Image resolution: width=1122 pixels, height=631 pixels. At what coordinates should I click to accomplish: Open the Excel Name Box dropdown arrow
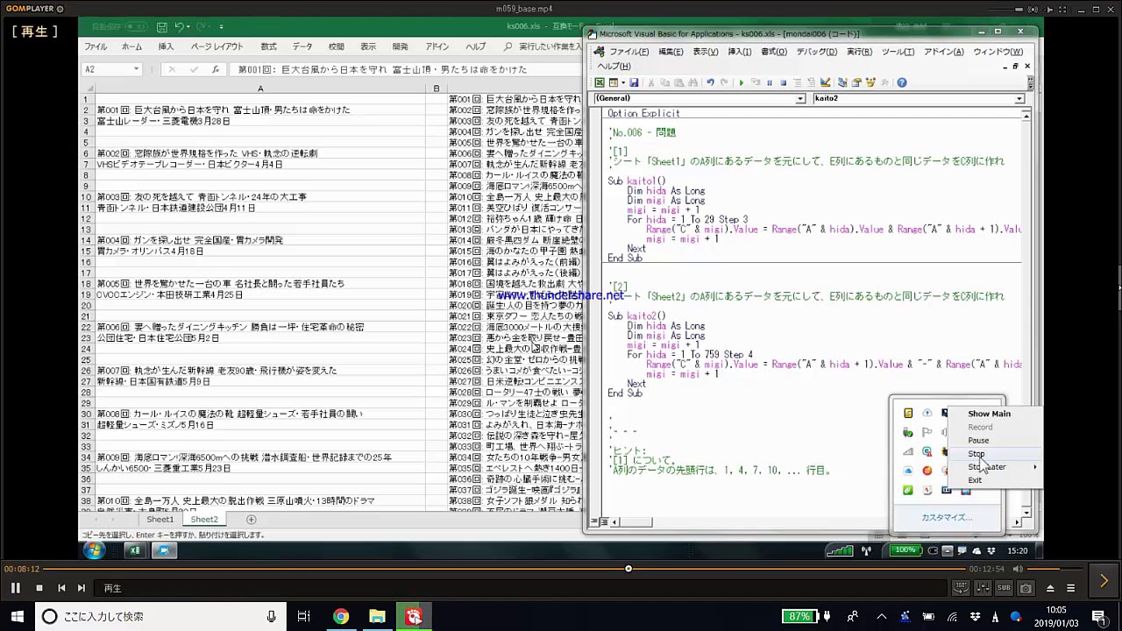(136, 69)
